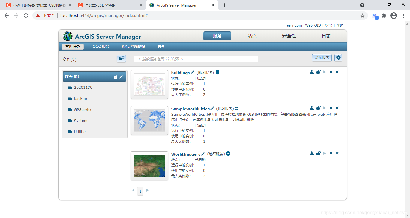Viewport: 410px width, 218px height.
Task: Open settings gear next to 发布服务
Action: click(x=338, y=58)
